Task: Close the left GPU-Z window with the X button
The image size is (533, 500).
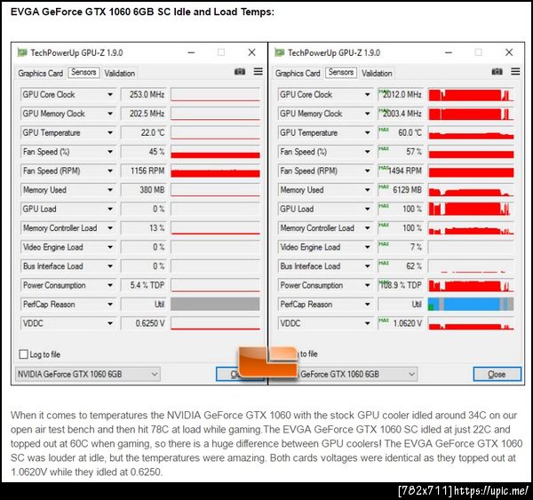Action: (251, 52)
